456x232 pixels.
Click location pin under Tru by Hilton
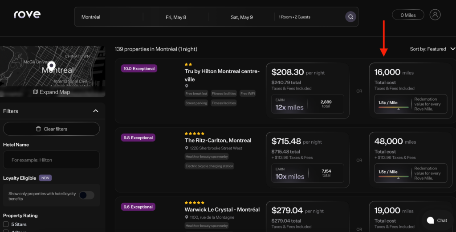tap(187, 86)
